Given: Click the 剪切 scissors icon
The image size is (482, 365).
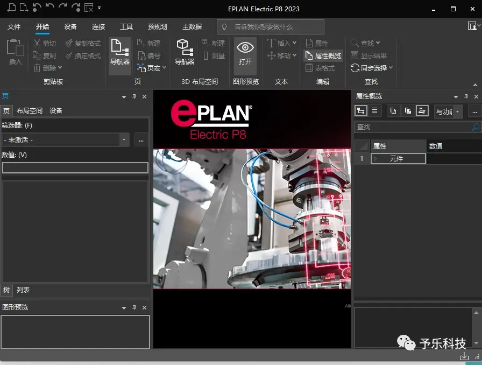Looking at the screenshot, I should [37, 43].
